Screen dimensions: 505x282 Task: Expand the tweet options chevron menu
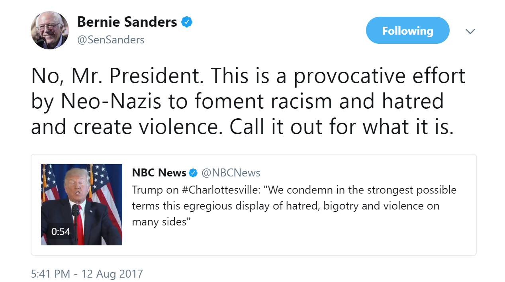pyautogui.click(x=470, y=31)
